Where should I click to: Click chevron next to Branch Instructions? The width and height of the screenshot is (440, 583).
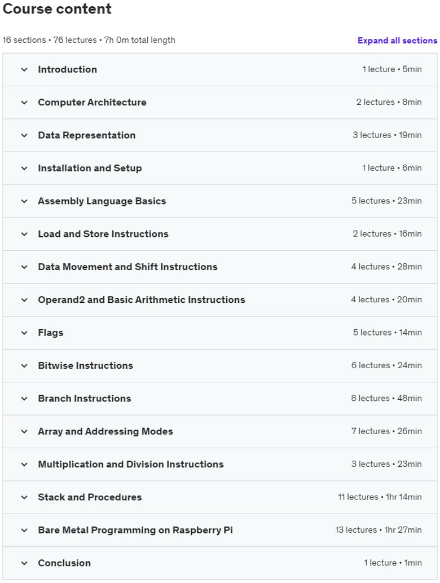coord(24,399)
